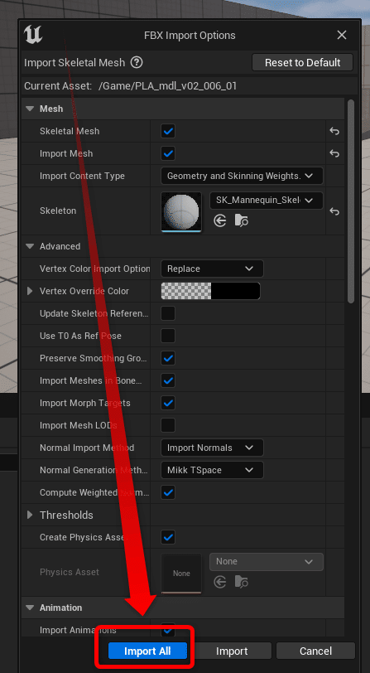This screenshot has width=370, height=673.
Task: Click the Import button
Action: tap(232, 651)
